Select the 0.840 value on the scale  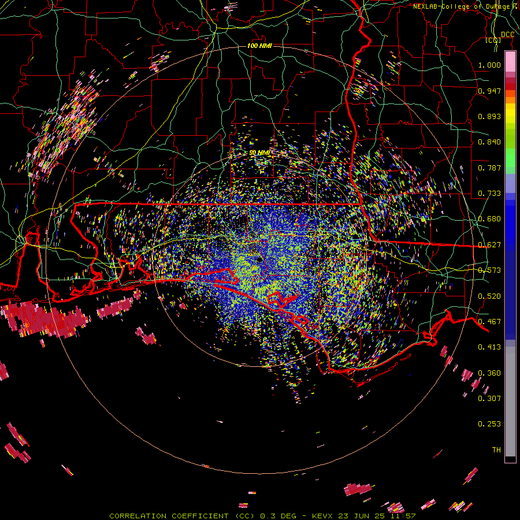(x=489, y=142)
